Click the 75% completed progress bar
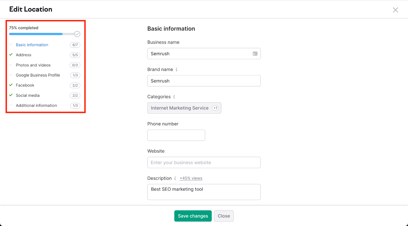The image size is (408, 226). pyautogui.click(x=42, y=34)
